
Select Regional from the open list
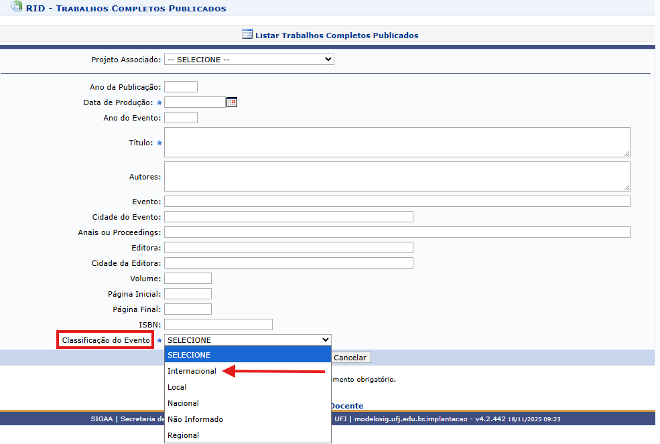247,435
